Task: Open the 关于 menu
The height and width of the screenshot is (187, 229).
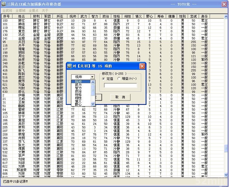Action: tap(45, 10)
